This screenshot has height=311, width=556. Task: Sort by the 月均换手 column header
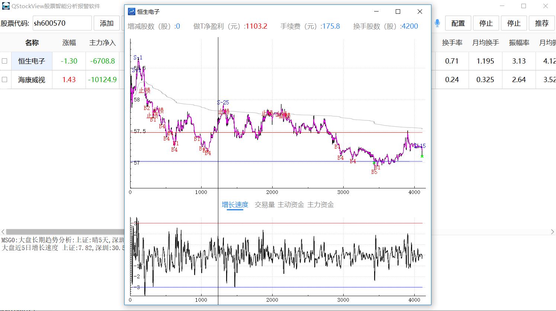485,43
